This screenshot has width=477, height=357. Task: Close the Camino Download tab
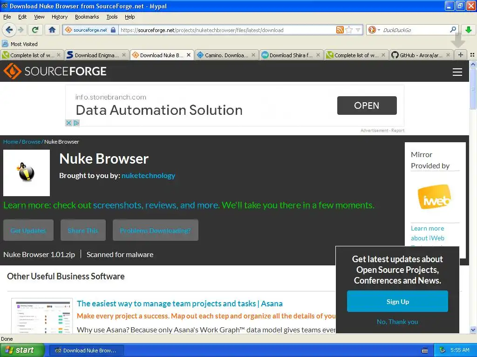click(x=253, y=55)
